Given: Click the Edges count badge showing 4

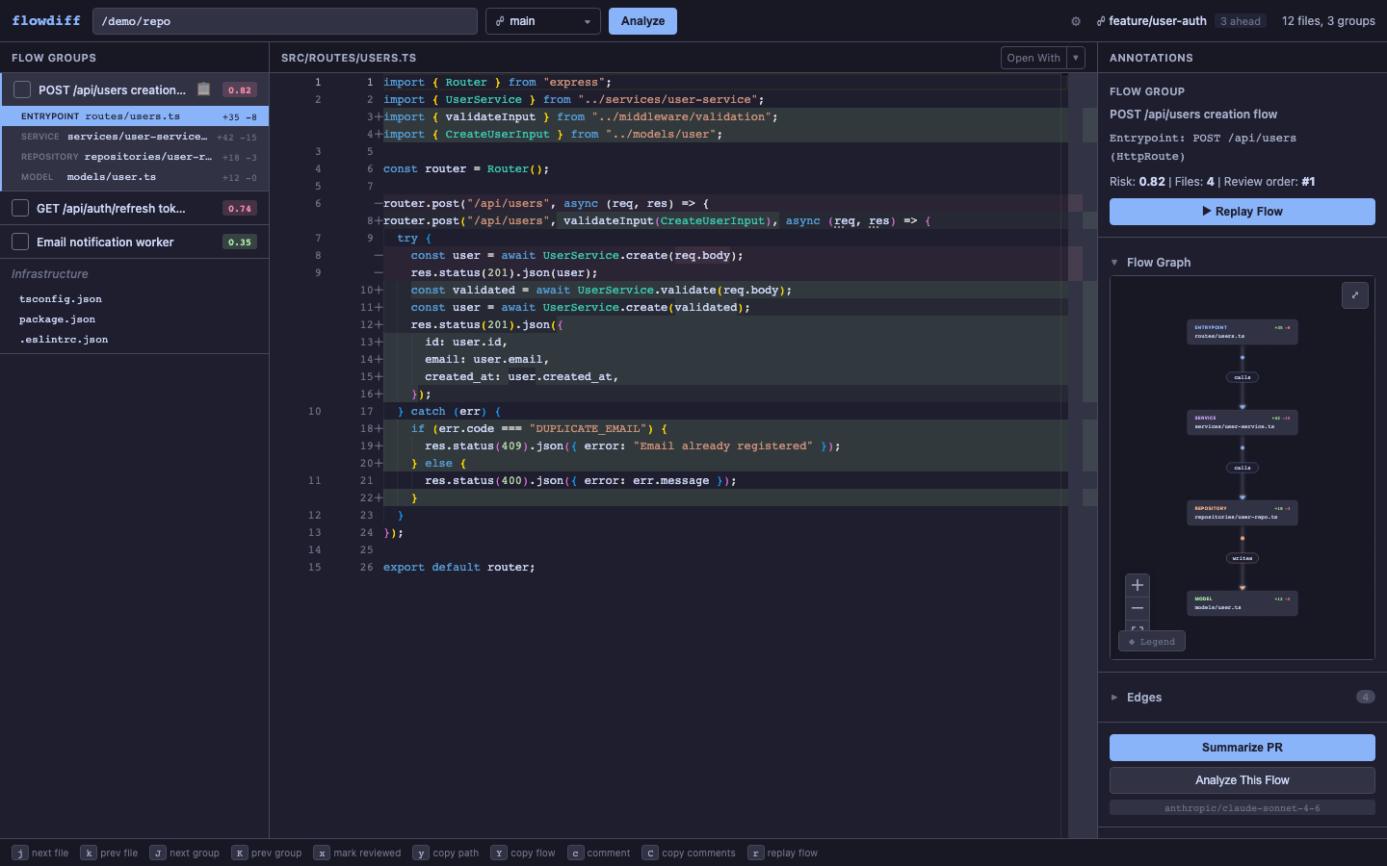Looking at the screenshot, I should pyautogui.click(x=1365, y=698).
